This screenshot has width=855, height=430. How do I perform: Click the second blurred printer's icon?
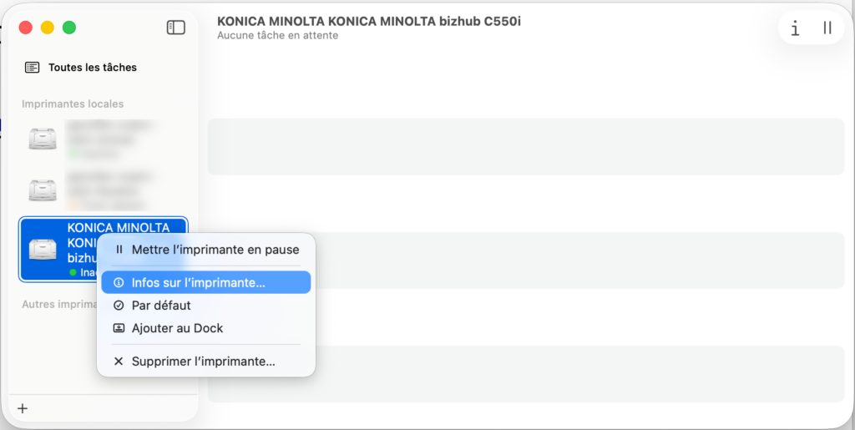coord(43,190)
